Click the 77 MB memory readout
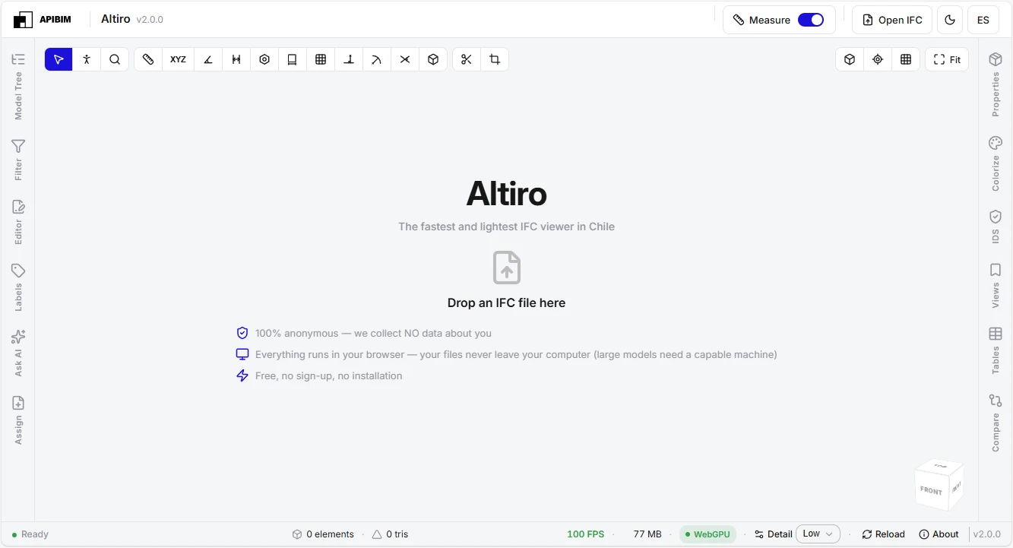 coord(647,534)
